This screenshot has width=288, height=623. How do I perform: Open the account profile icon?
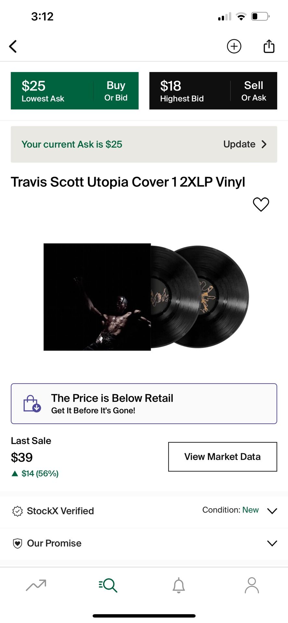[x=252, y=585]
